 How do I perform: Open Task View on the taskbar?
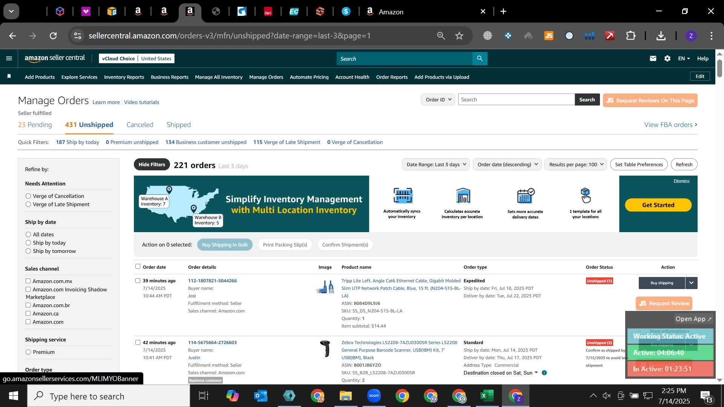click(x=204, y=396)
